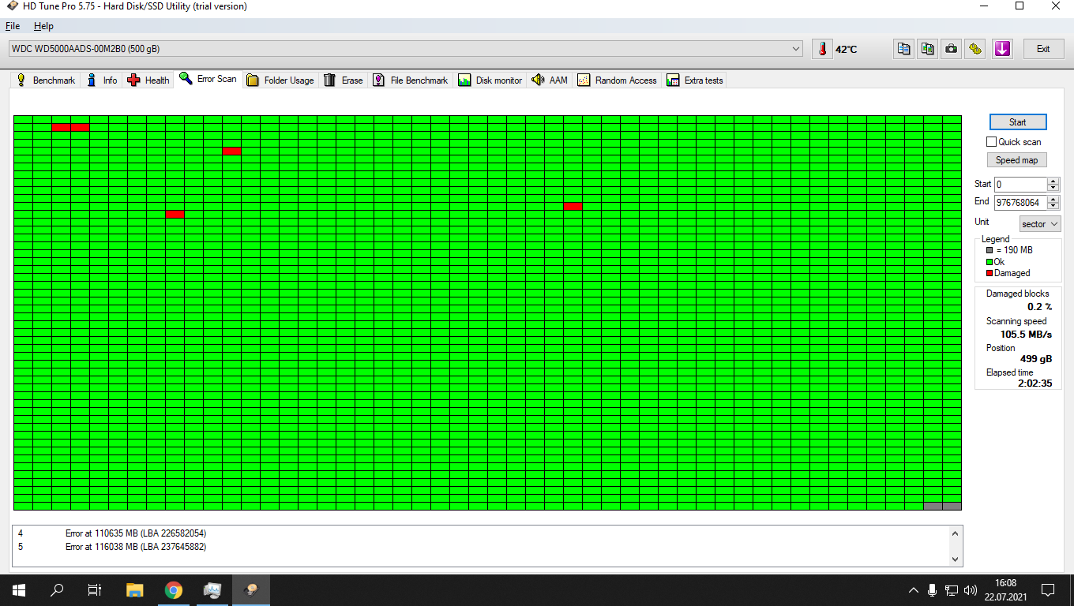
Task: Decrement the Start sector value
Action: 1053,188
